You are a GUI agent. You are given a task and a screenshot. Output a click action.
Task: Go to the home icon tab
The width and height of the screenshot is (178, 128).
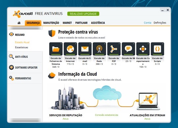(19, 23)
